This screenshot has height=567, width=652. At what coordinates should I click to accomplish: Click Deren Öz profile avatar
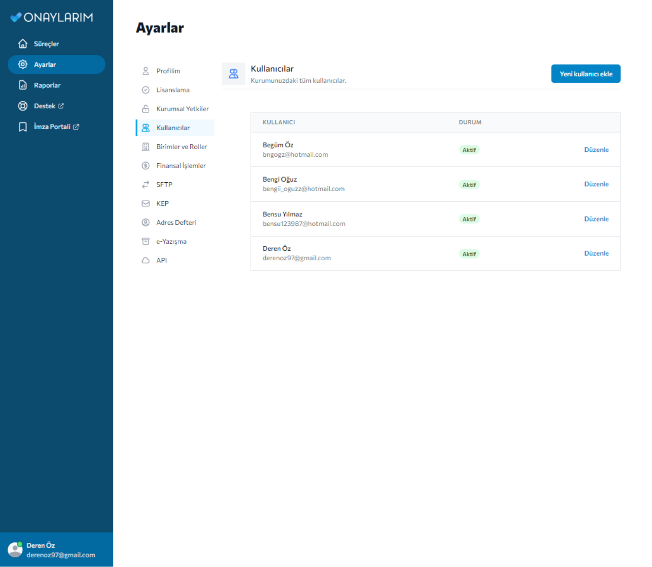[15, 549]
